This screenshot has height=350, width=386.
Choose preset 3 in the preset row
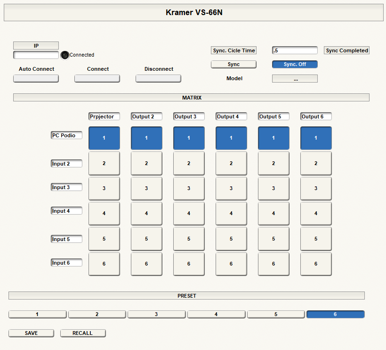(157, 314)
